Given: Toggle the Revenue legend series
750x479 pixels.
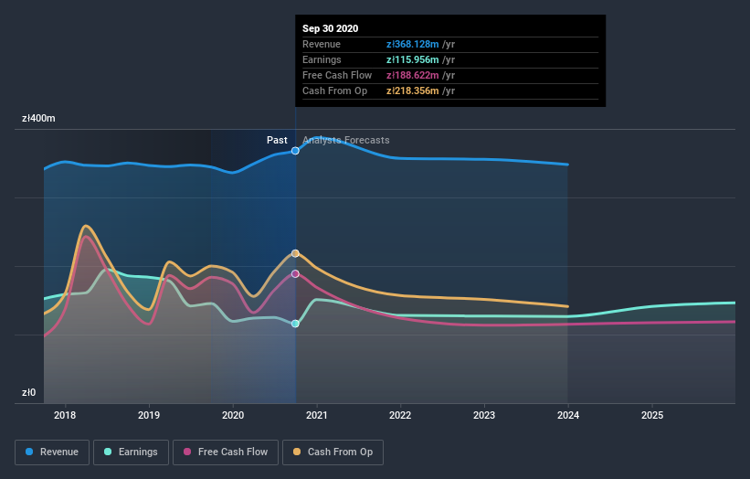Looking at the screenshot, I should (52, 452).
